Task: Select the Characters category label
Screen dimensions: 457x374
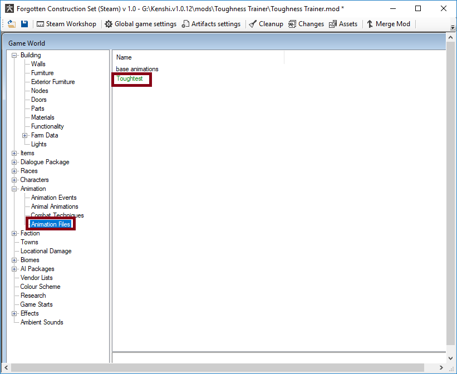Action: pos(35,180)
